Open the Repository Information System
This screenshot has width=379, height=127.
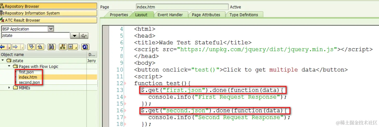[x=48, y=13]
